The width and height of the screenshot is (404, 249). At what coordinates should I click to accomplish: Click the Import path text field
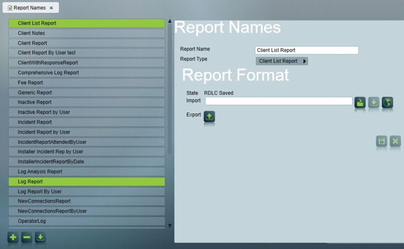tap(279, 101)
